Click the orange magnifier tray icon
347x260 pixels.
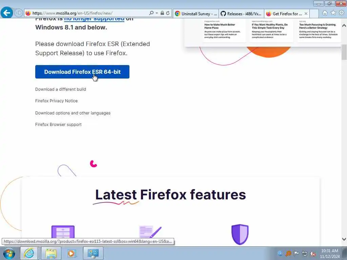click(288, 254)
